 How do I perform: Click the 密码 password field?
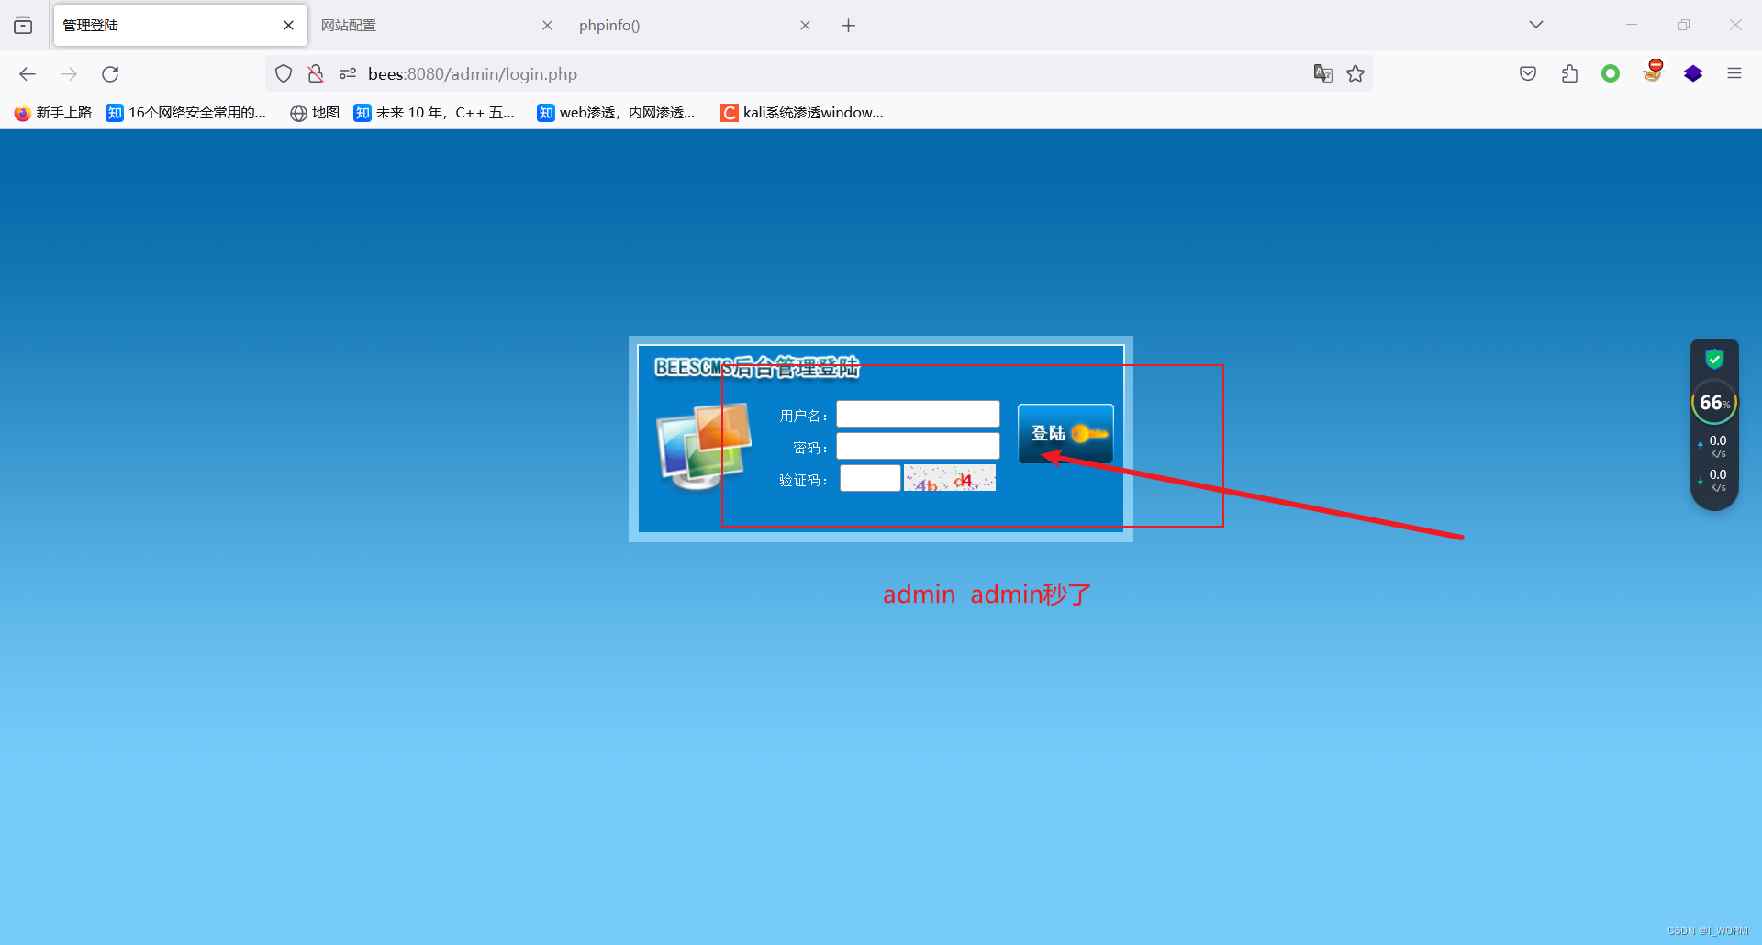pyautogui.click(x=918, y=446)
